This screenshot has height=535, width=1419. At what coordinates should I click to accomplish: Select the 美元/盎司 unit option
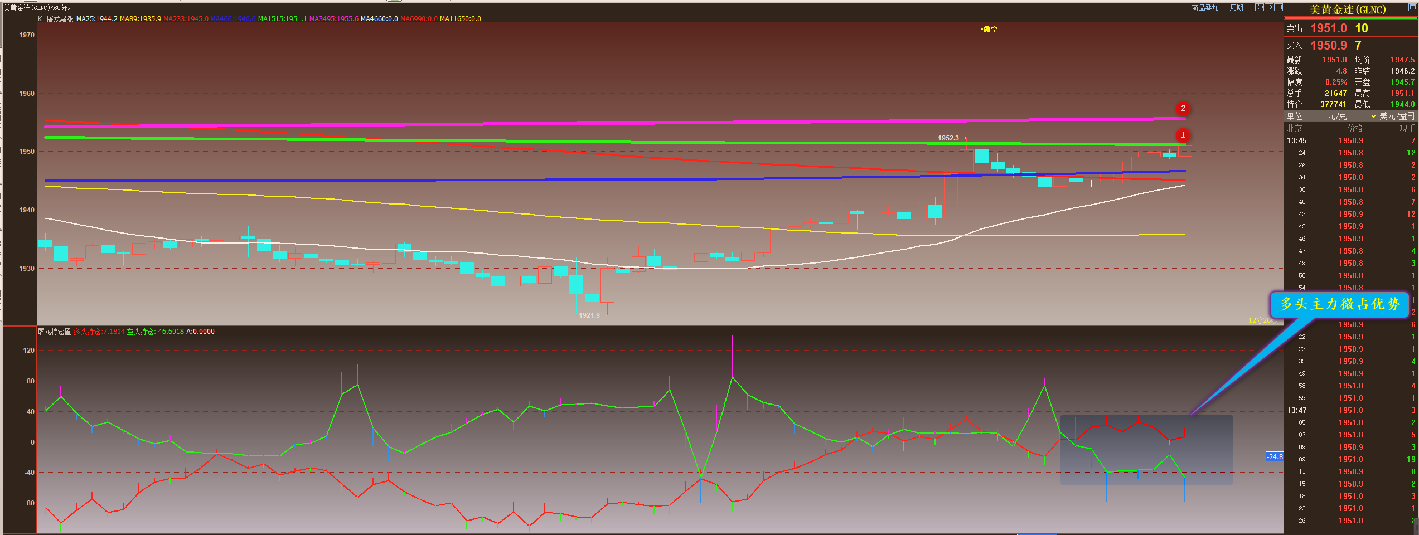pos(1396,116)
